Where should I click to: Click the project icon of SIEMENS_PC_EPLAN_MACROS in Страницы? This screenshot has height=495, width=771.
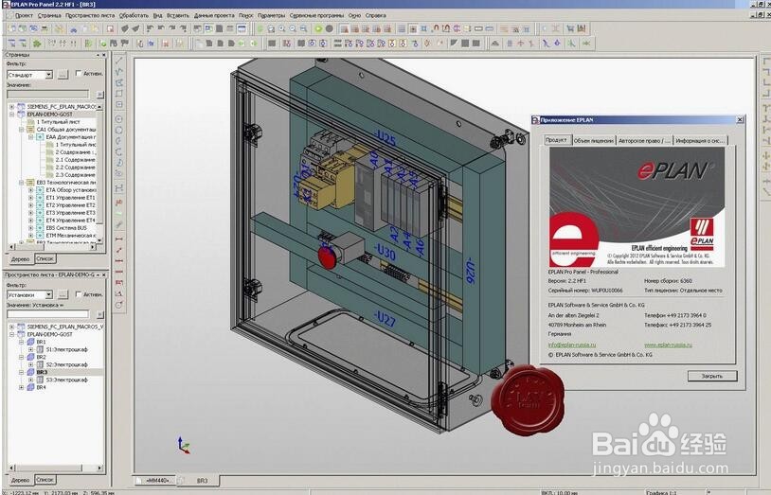21,106
